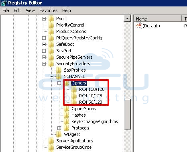
Task: Select the WDigest key label
Action: tap(72, 134)
